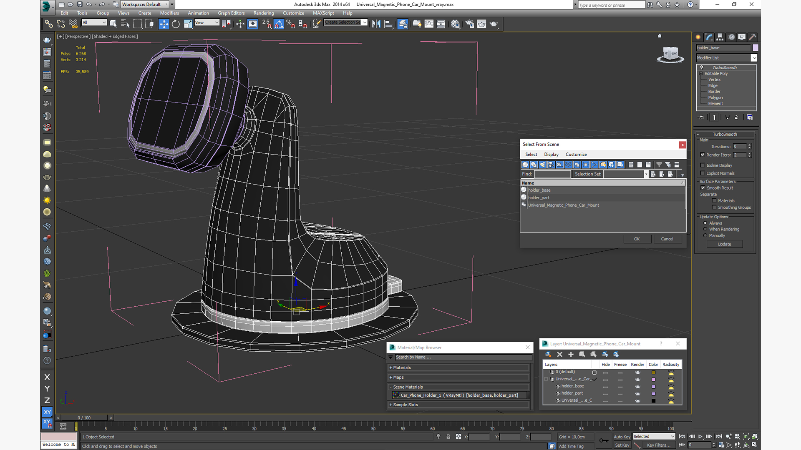Click Add Selected Objects plus icon in Layer dialog
801x450 pixels.
click(571, 354)
